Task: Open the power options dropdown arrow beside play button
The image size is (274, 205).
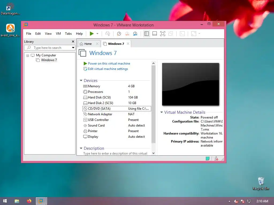Action: (x=97, y=34)
